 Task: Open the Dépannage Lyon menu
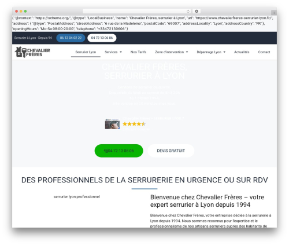pyautogui.click(x=209, y=52)
